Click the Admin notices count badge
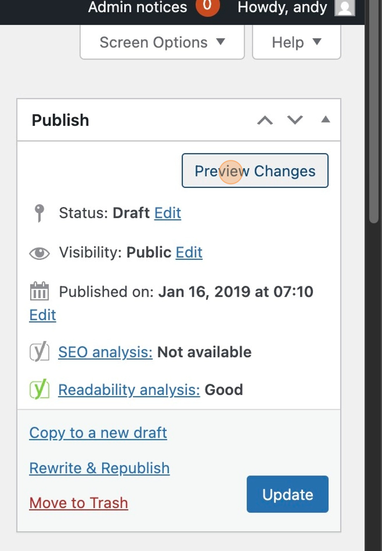 point(207,7)
